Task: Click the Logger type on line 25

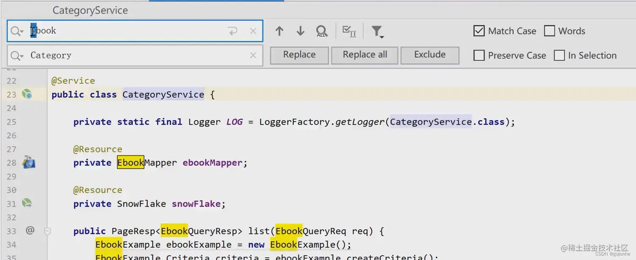Action: pyautogui.click(x=204, y=122)
